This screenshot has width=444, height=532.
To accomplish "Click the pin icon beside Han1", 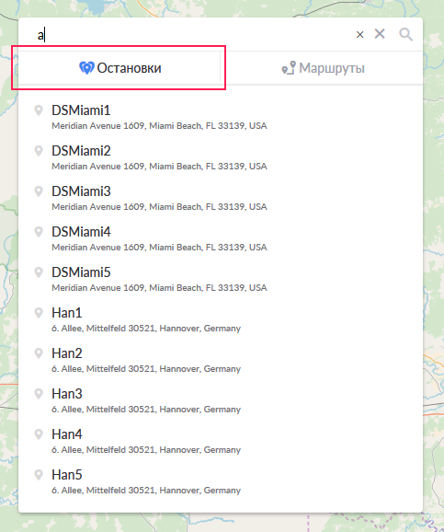I will click(39, 313).
